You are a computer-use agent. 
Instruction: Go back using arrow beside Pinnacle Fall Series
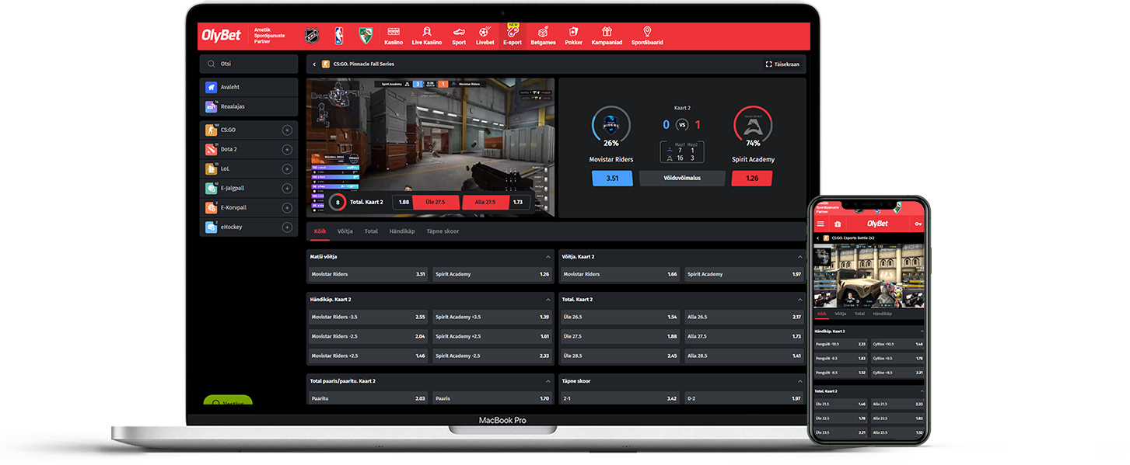pos(314,64)
